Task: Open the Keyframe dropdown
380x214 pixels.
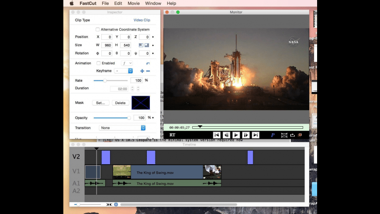Action: [x=123, y=71]
